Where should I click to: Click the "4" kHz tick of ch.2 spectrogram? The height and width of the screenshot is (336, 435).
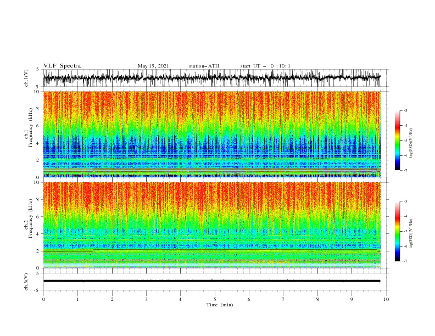38,234
